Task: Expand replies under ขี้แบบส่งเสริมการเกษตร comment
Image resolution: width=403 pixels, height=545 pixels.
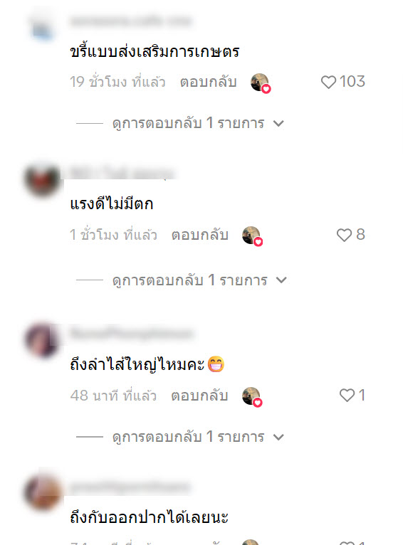Action: [180, 123]
